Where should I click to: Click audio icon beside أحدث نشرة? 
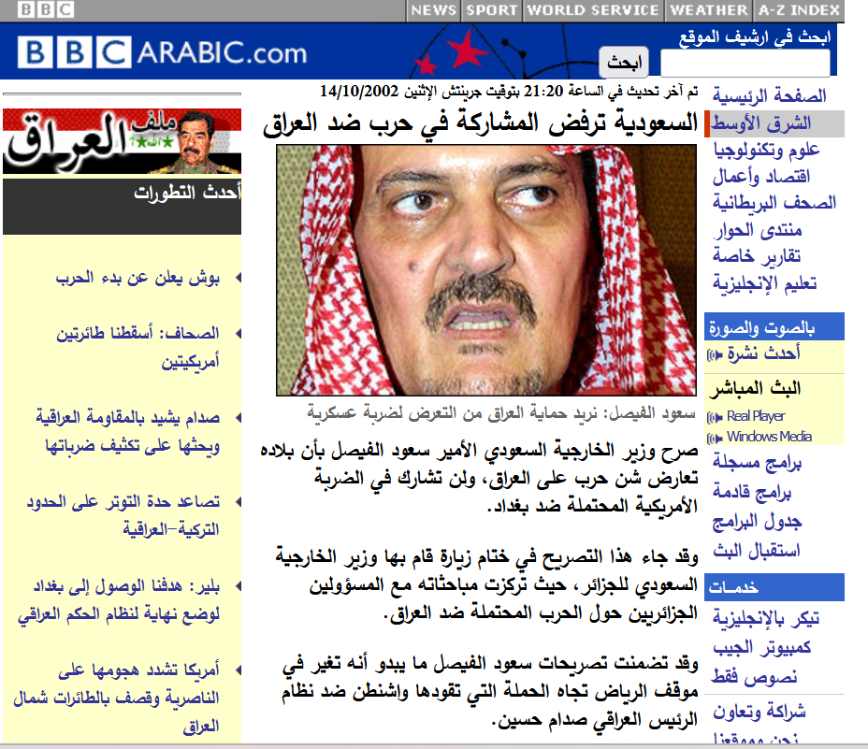pos(715,354)
